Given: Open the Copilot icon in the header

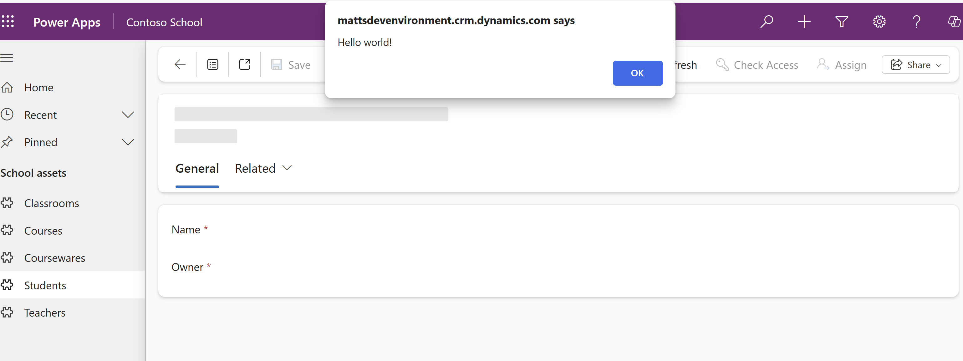Looking at the screenshot, I should [x=954, y=22].
